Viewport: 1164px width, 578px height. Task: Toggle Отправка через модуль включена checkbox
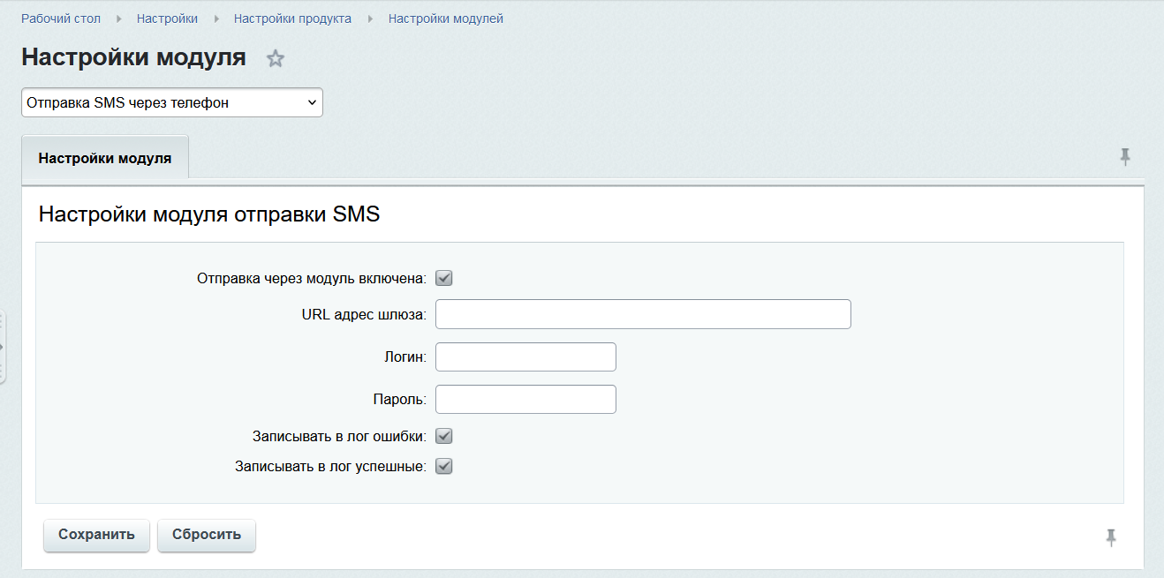click(444, 279)
